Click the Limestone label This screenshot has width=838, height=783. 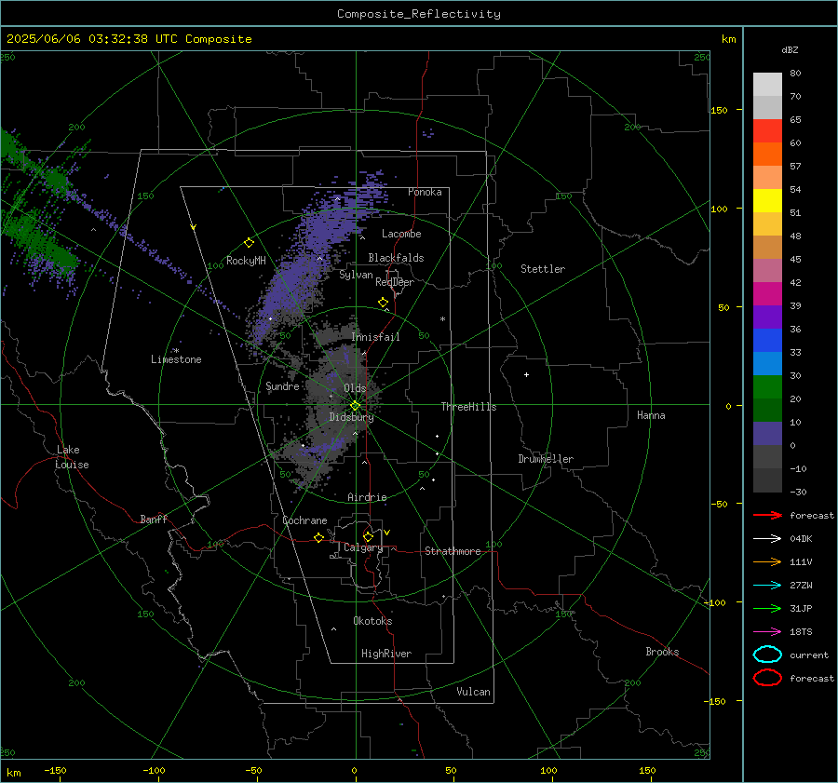click(176, 359)
